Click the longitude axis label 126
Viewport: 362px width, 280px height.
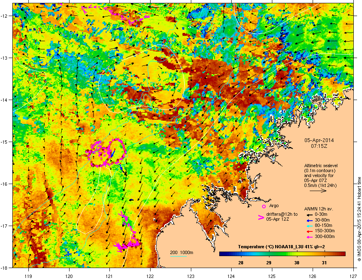click(x=313, y=276)
